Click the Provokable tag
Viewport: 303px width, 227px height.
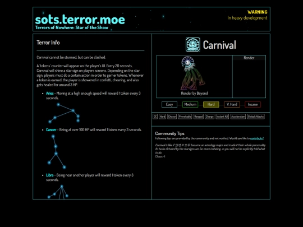[x=185, y=117]
